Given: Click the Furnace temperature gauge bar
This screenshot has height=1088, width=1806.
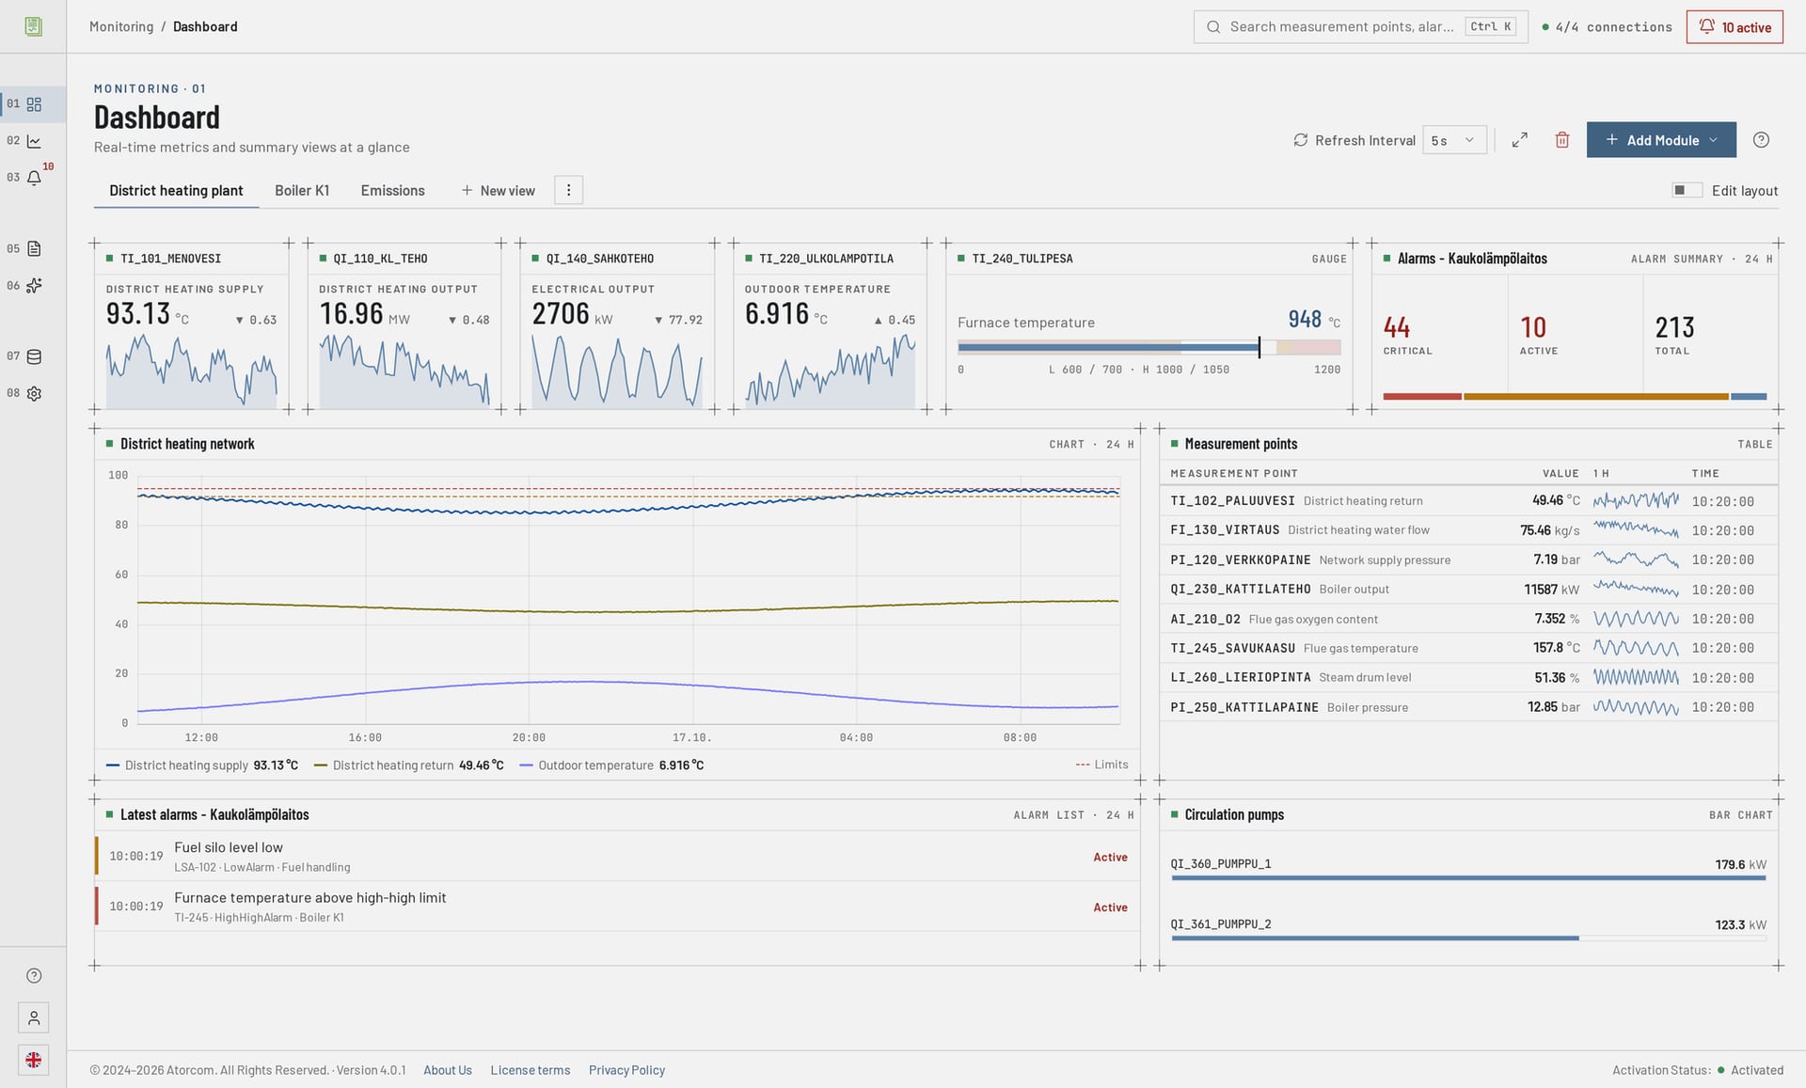Looking at the screenshot, I should click(x=1149, y=348).
